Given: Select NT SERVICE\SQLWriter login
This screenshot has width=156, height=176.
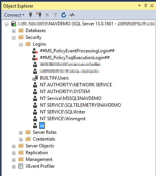Looking at the screenshot, I should pos(63,112).
